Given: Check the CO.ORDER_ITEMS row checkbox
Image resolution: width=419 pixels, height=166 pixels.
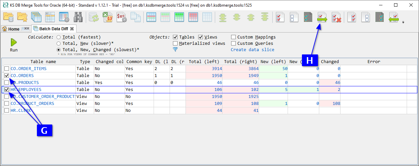Looking at the screenshot, I should (x=7, y=69).
